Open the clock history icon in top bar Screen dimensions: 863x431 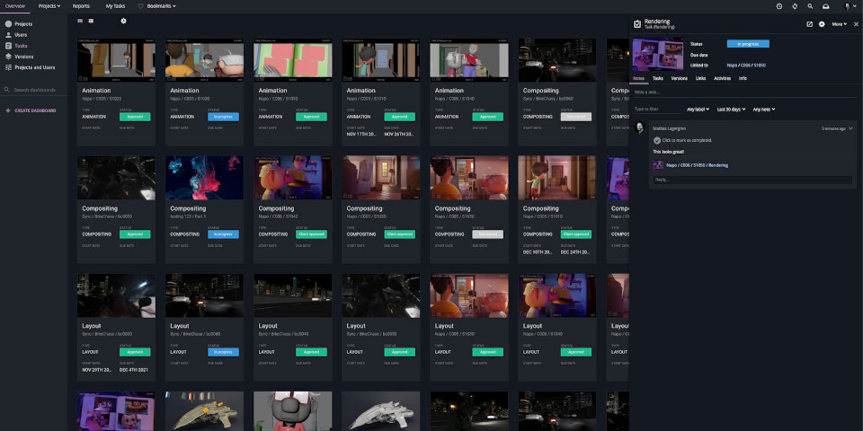point(779,6)
